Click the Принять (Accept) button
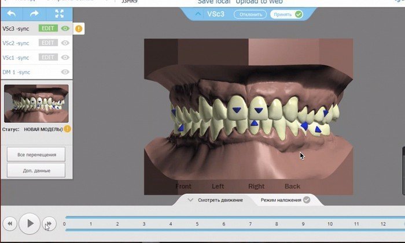 (x=287, y=14)
